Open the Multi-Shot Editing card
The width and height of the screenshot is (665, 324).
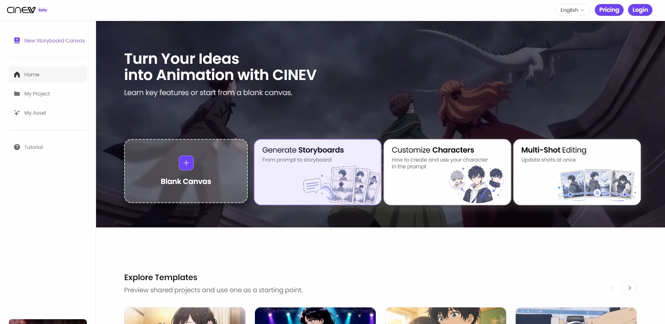point(577,172)
